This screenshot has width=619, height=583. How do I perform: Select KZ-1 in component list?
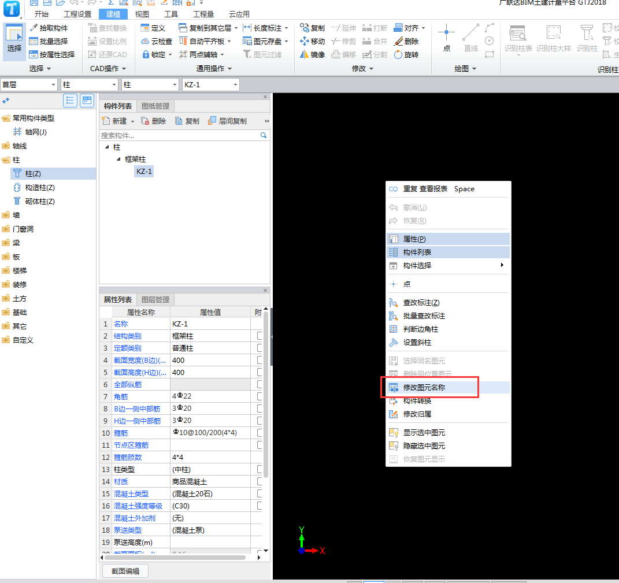point(144,171)
